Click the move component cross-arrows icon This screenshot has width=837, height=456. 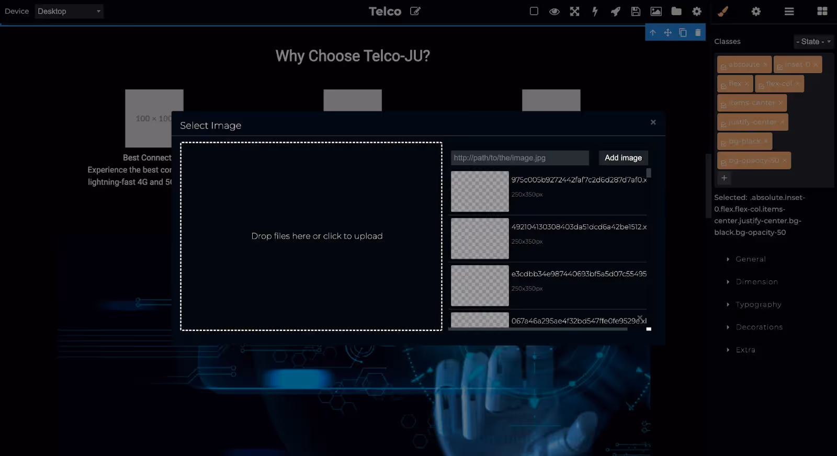(668, 32)
